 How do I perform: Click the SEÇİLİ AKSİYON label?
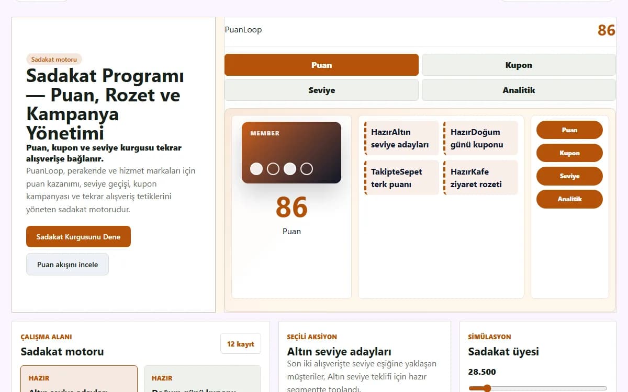coord(312,337)
